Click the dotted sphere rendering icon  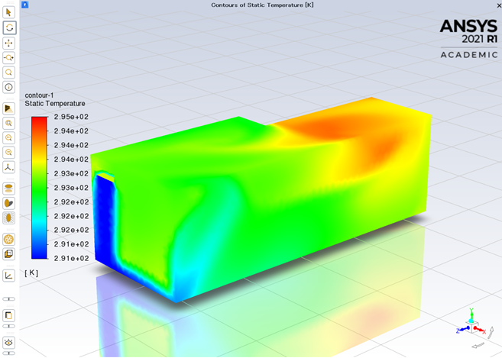[8, 240]
